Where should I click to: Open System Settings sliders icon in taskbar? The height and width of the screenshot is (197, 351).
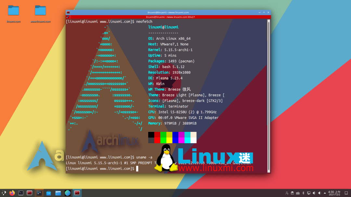(39, 193)
